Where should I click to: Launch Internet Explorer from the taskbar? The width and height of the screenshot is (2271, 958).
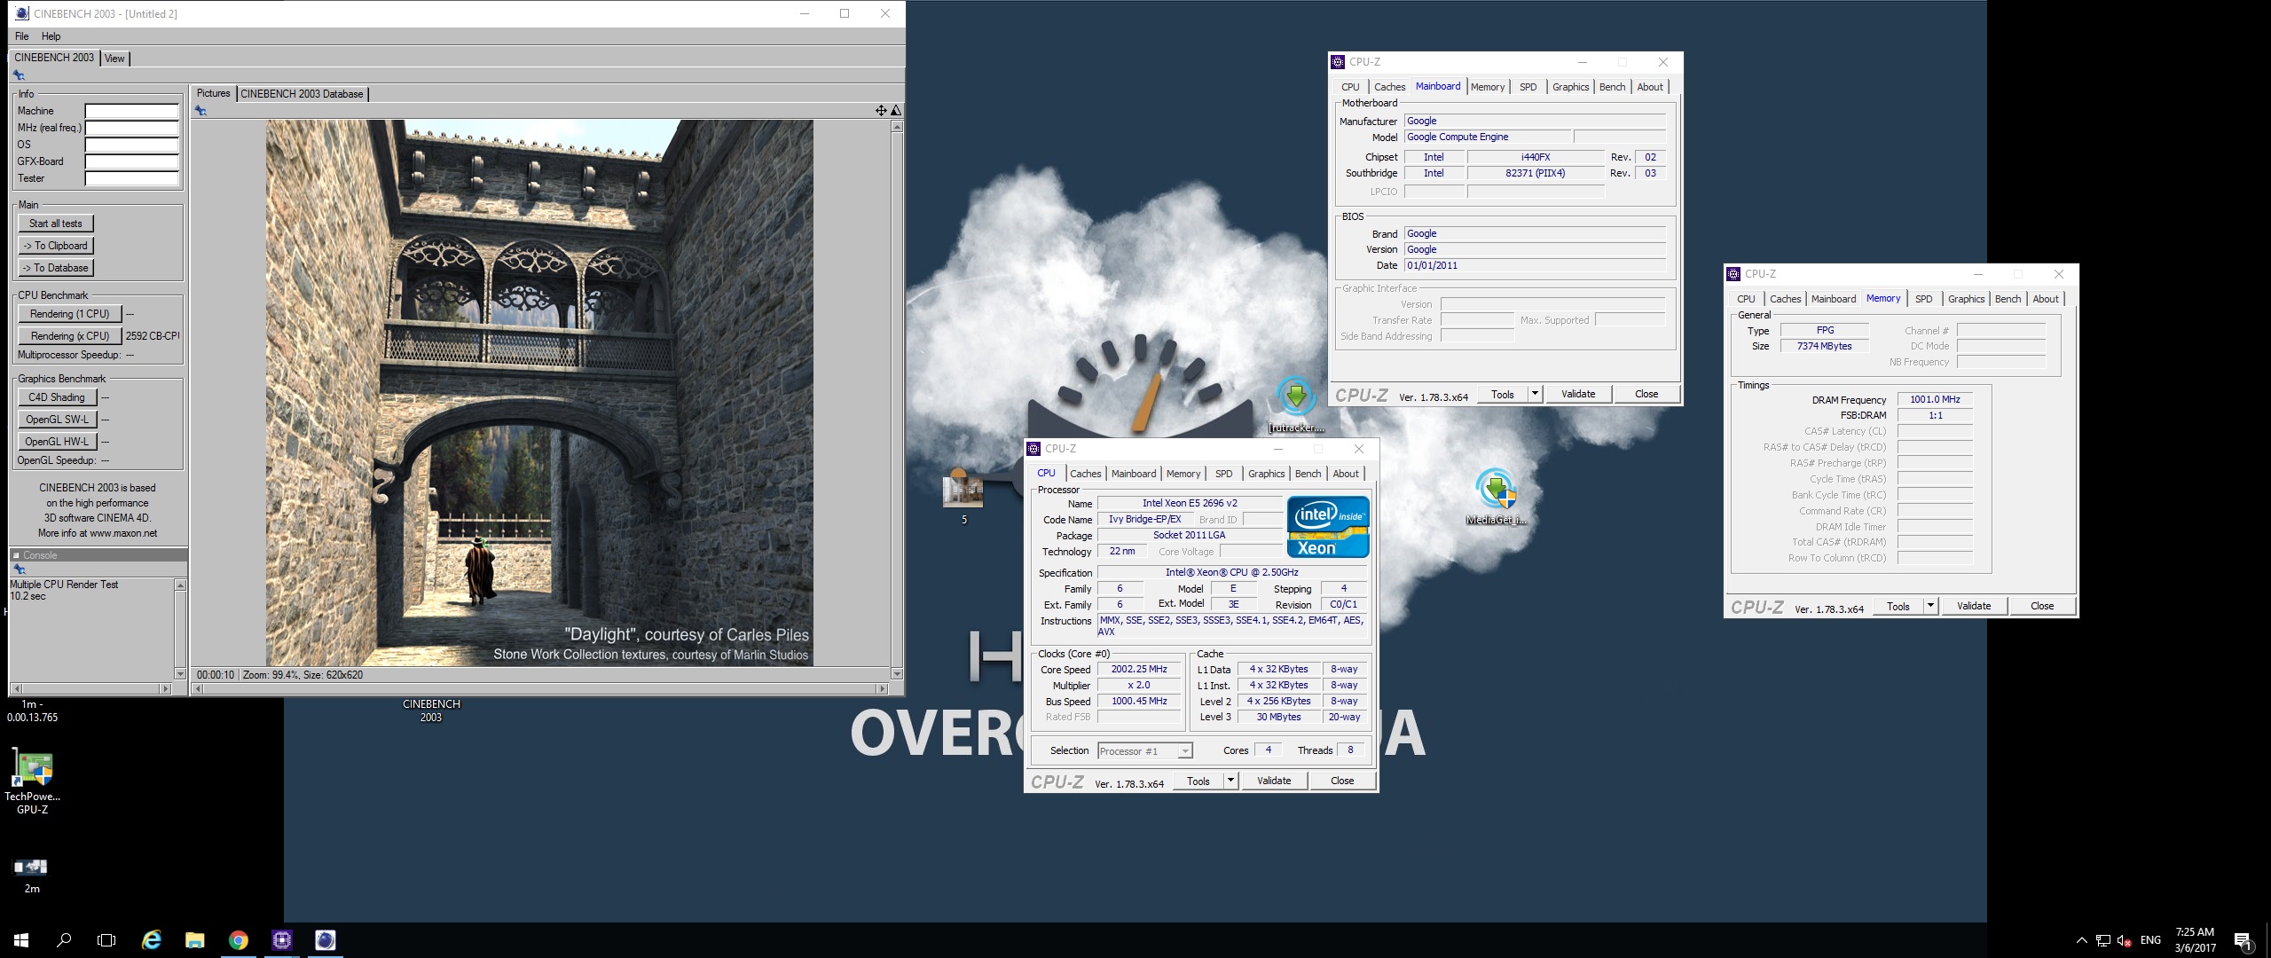coord(152,940)
